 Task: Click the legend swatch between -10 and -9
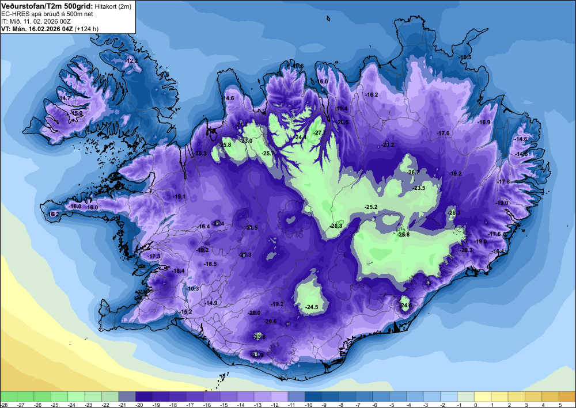tap(313, 396)
